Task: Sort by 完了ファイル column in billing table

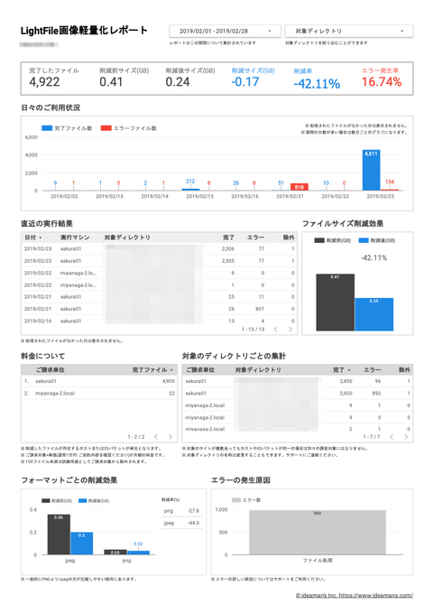Action: pos(152,369)
